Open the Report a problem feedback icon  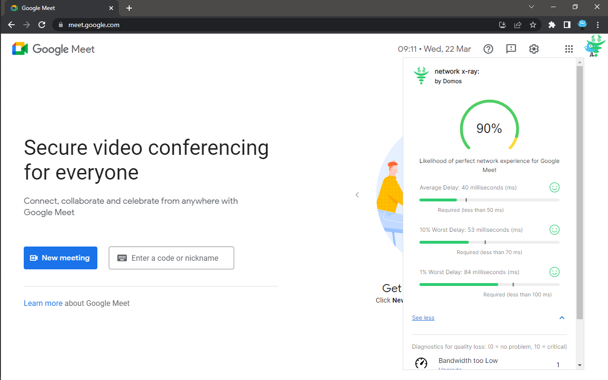pyautogui.click(x=511, y=49)
